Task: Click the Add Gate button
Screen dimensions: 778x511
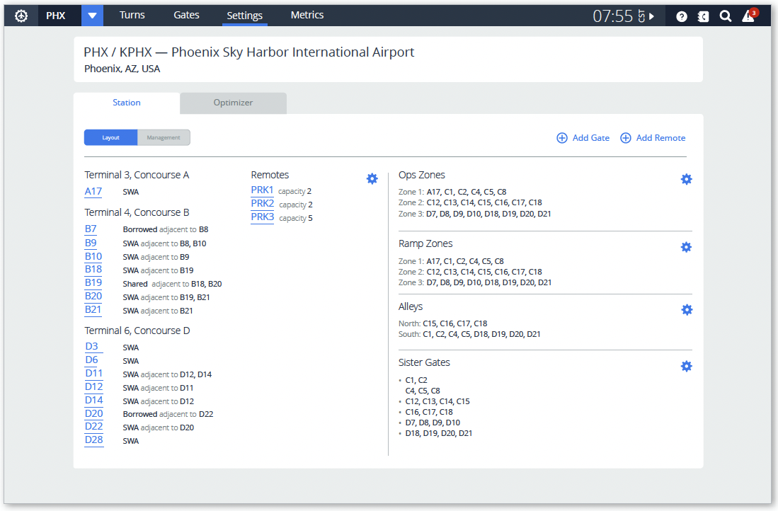Action: coord(583,138)
